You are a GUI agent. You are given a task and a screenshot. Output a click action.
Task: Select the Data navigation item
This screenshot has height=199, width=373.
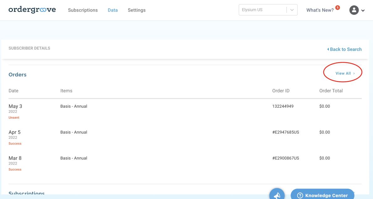pos(113,10)
